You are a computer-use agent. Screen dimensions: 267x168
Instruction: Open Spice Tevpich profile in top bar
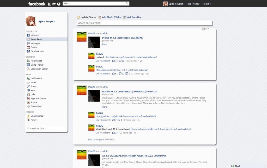pos(173,4)
